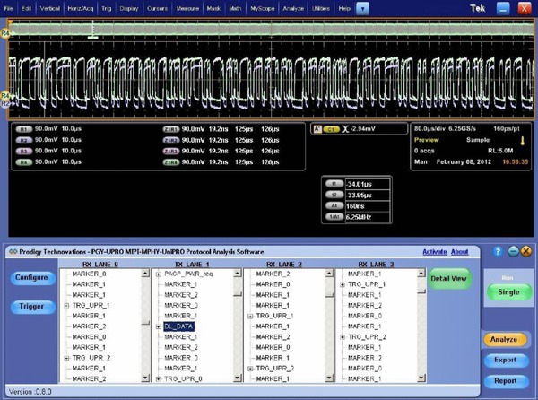
Task: Click the Single run button
Action: pyautogui.click(x=508, y=292)
